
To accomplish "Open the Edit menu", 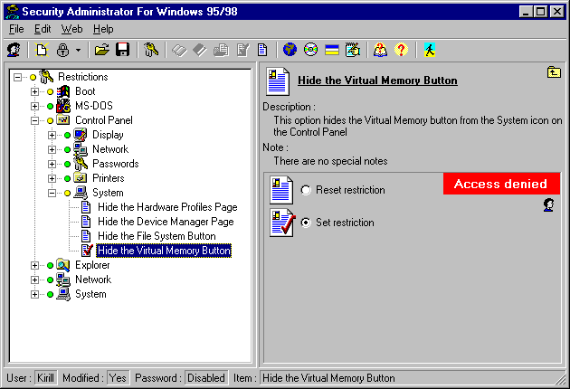I will pyautogui.click(x=43, y=29).
